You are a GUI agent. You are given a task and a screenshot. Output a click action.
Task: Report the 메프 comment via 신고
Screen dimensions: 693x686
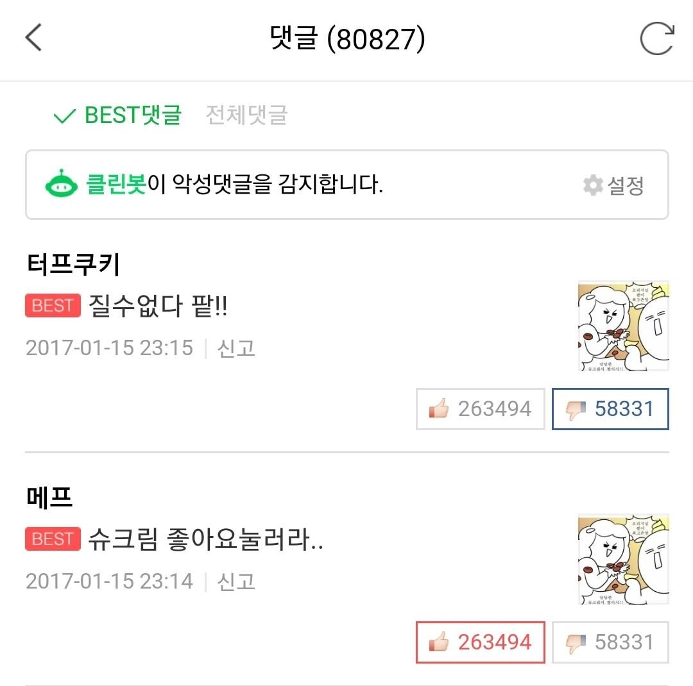click(236, 581)
